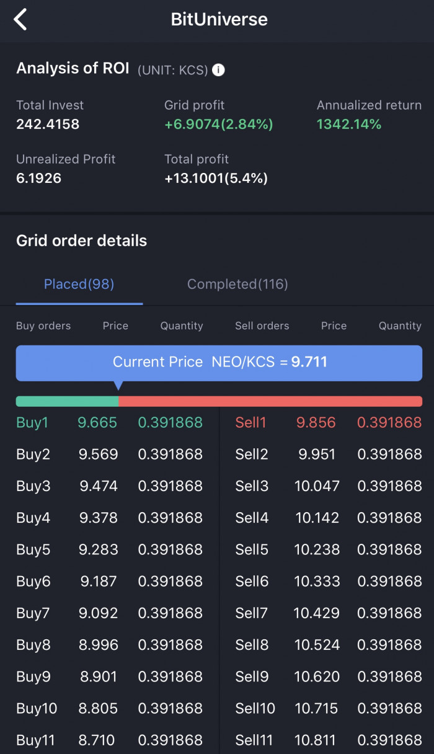Screen dimensions: 434x754
Task: Tap the Total Invest amount 242.4158
Action: [48, 124]
